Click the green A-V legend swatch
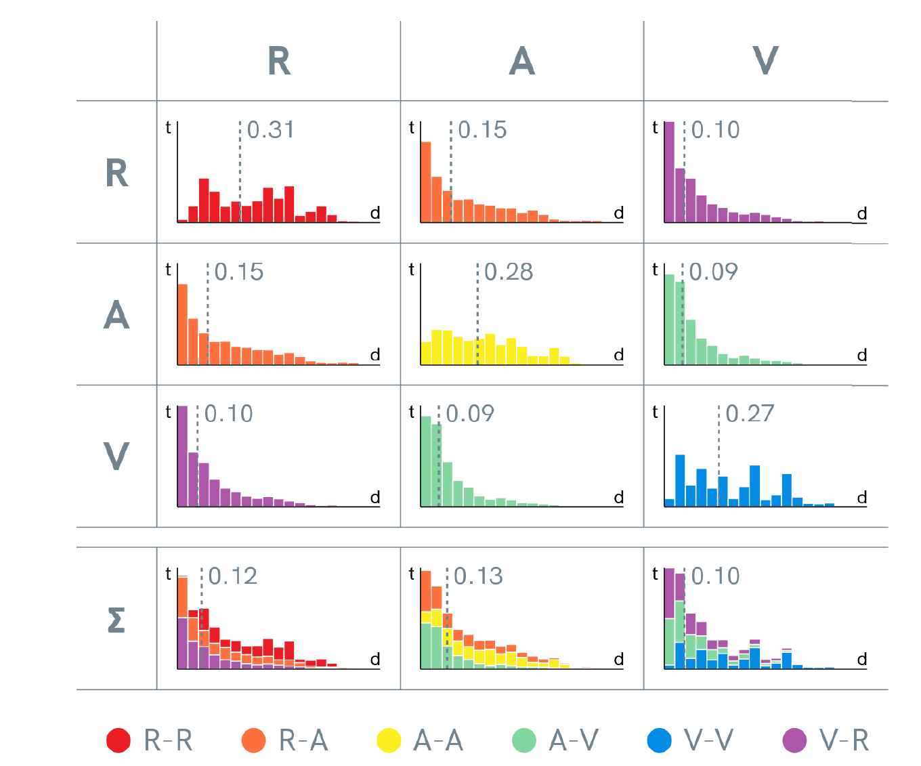The image size is (921, 766). [524, 740]
